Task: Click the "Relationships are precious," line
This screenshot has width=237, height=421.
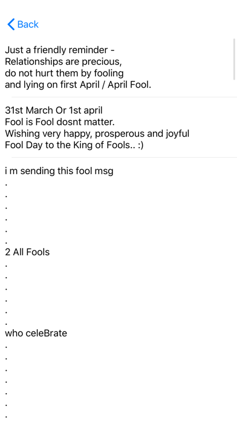Action: [x=63, y=62]
